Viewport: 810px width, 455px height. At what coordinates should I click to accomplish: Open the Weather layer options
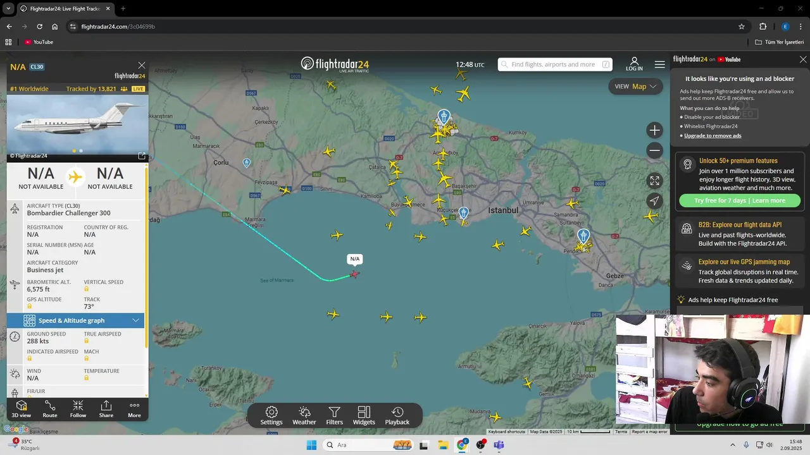[x=304, y=416]
